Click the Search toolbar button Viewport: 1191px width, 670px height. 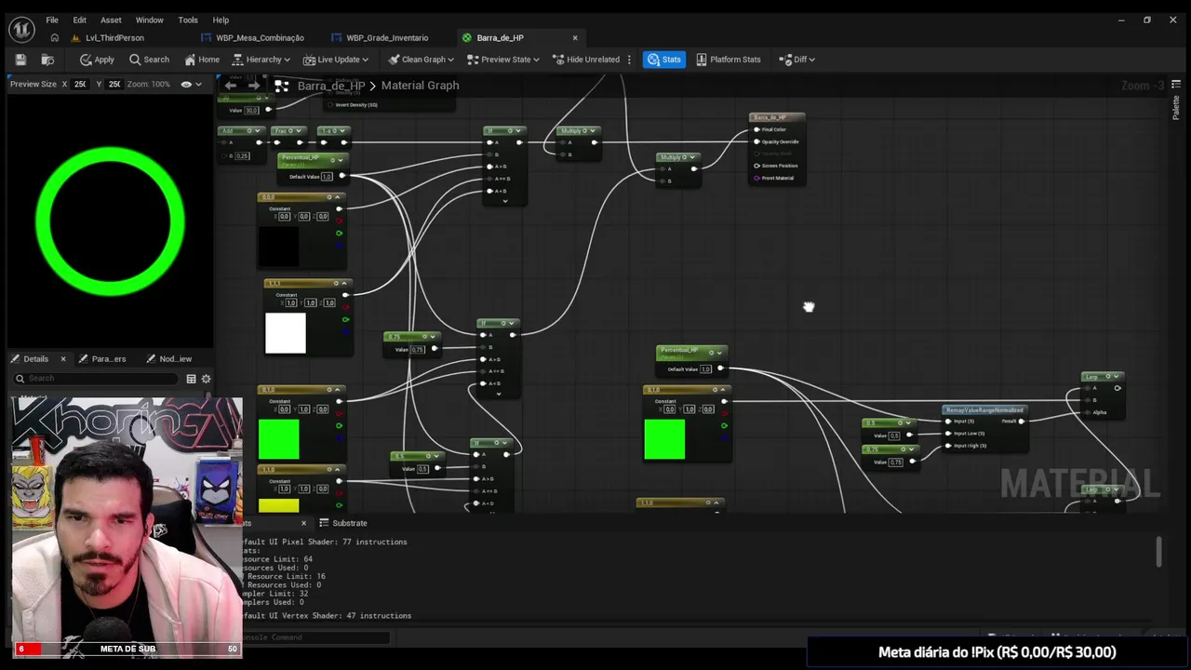[149, 60]
